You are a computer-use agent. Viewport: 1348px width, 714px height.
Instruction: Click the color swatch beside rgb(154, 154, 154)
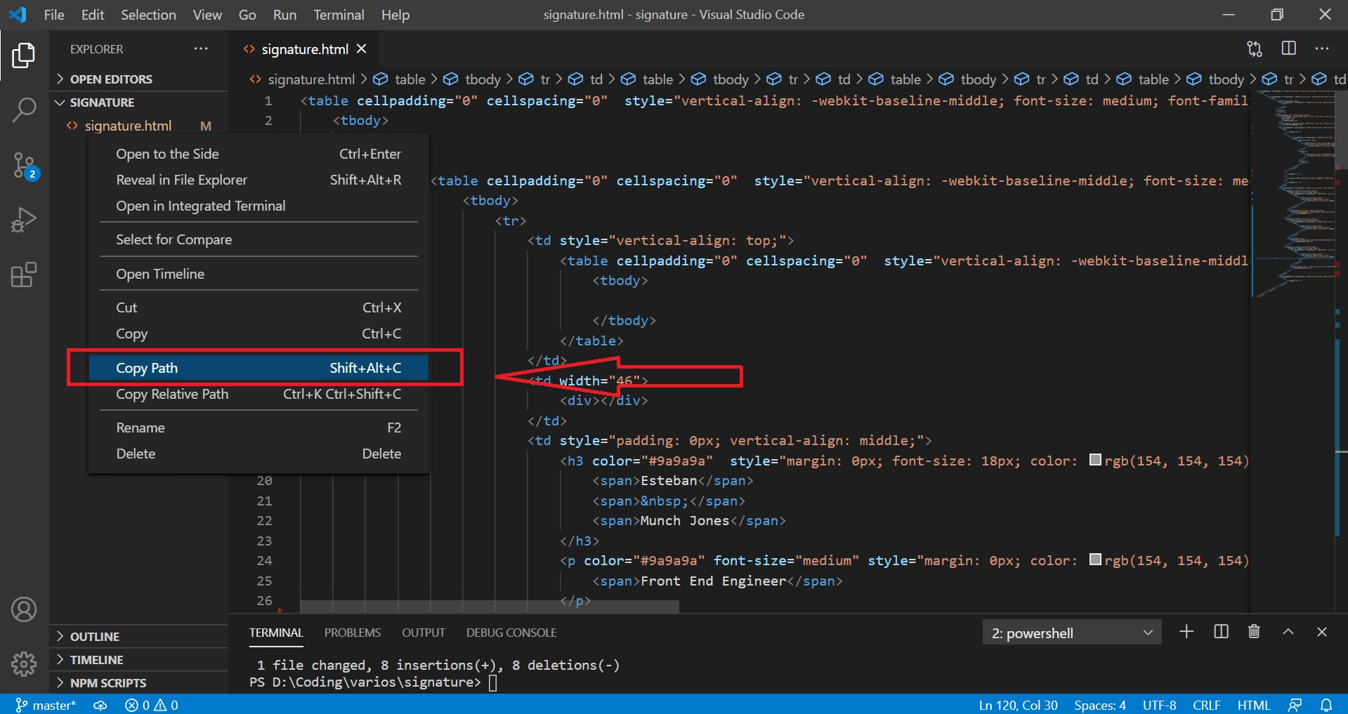click(x=1094, y=461)
